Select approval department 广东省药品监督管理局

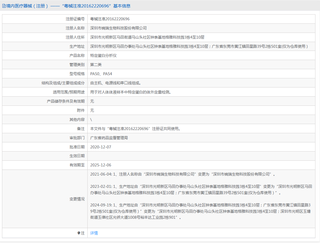pos(109,138)
